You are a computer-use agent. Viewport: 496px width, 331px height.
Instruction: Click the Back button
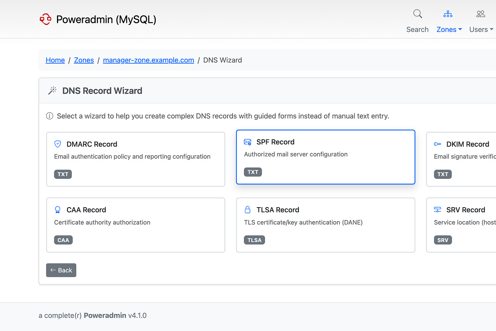(x=61, y=270)
